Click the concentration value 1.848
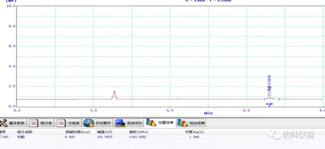 (x=194, y=137)
